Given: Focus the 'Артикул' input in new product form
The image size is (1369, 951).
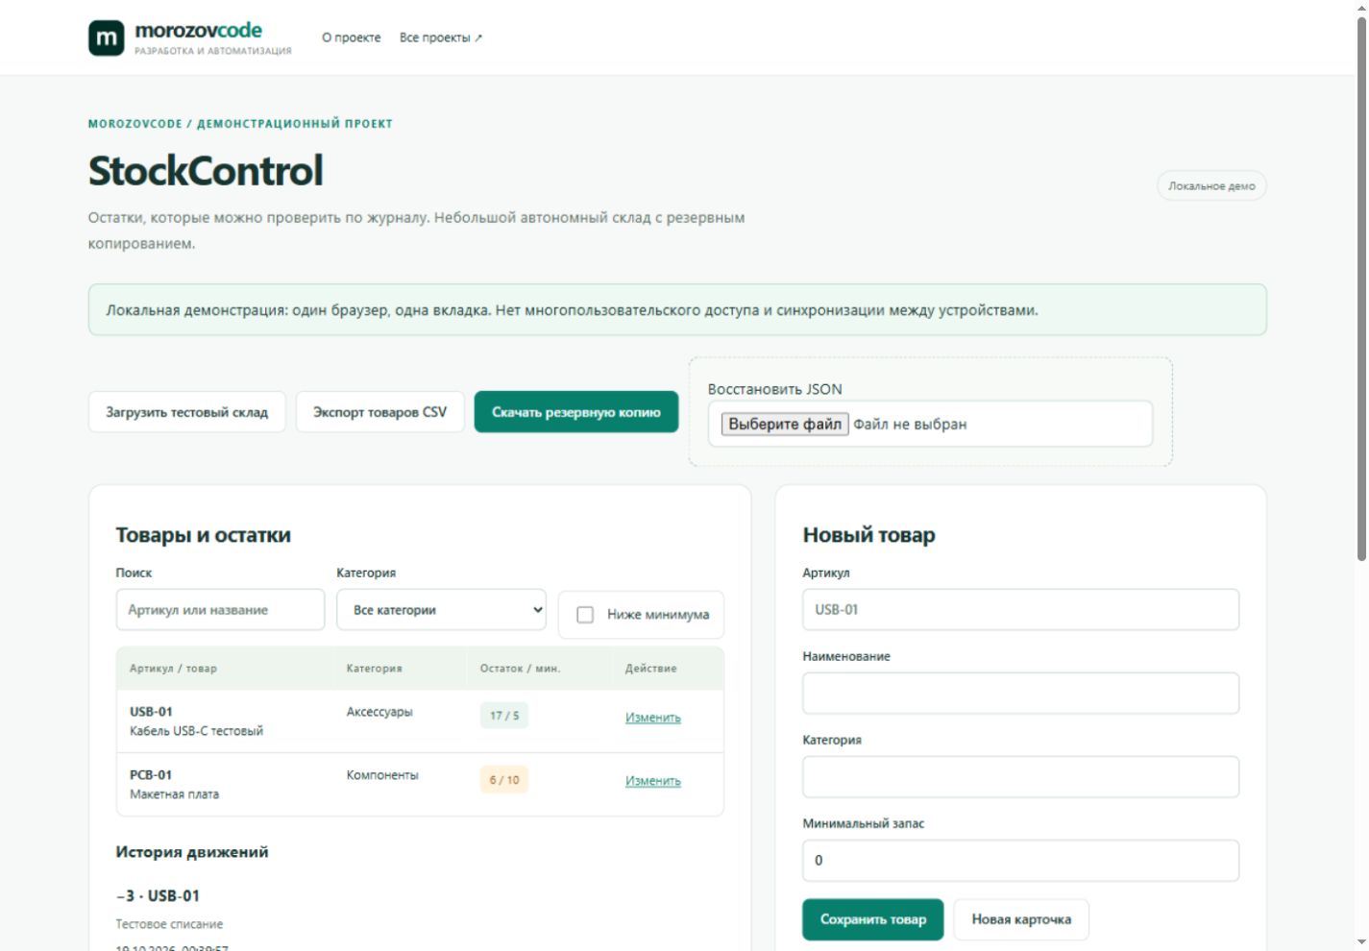Looking at the screenshot, I should 1020,610.
